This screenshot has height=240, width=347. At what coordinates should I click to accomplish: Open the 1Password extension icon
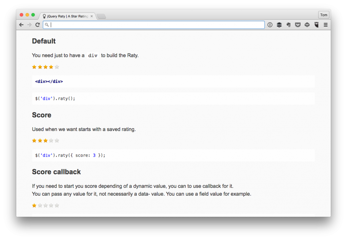270,25
